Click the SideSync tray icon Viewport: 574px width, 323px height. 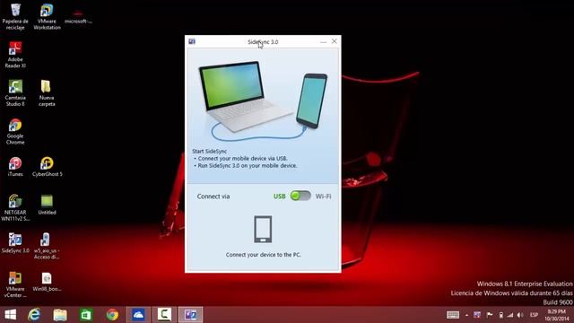(477, 315)
